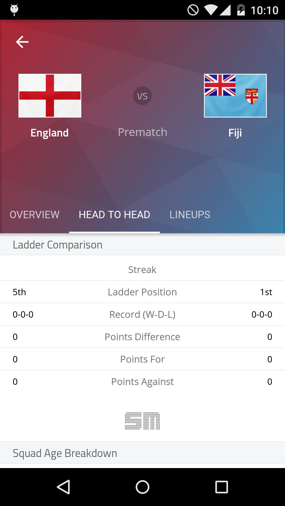Tap the Android back button in navigation bar
Screen dimensions: 285x506
[63, 487]
